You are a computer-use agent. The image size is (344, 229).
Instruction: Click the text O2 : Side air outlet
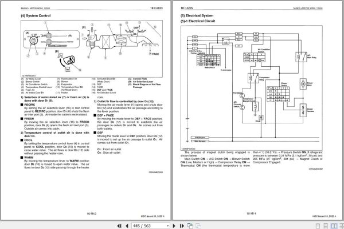pyautogui.click(x=109, y=152)
